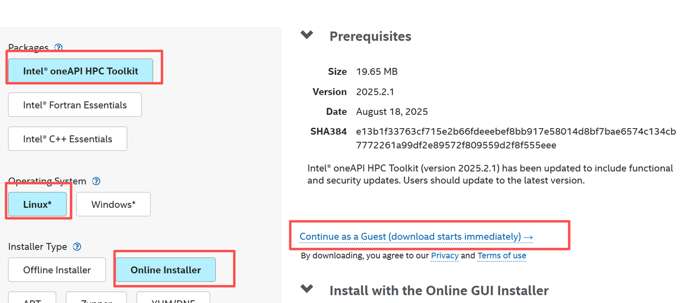This screenshot has height=303, width=692.
Task: Open the Terms of use link
Action: point(501,255)
